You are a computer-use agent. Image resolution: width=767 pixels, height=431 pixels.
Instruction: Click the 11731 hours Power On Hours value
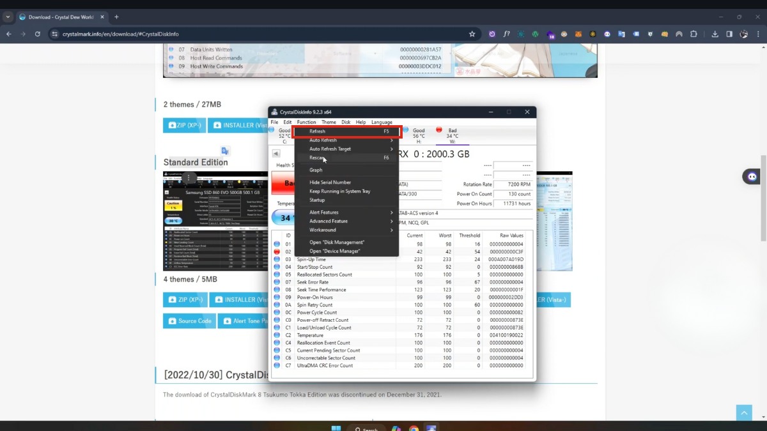click(x=513, y=203)
